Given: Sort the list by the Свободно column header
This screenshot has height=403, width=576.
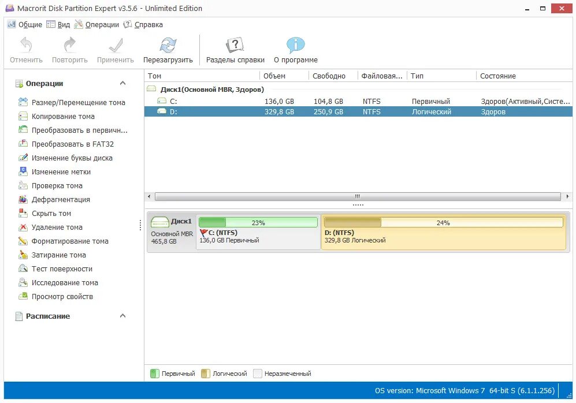Looking at the screenshot, I should point(333,76).
